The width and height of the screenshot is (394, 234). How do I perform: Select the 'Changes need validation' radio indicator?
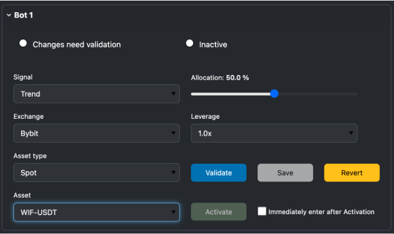click(x=23, y=43)
